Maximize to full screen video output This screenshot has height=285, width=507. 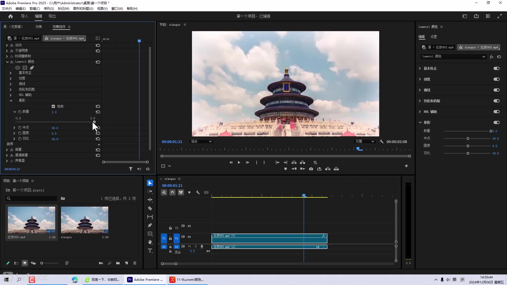[x=500, y=16]
